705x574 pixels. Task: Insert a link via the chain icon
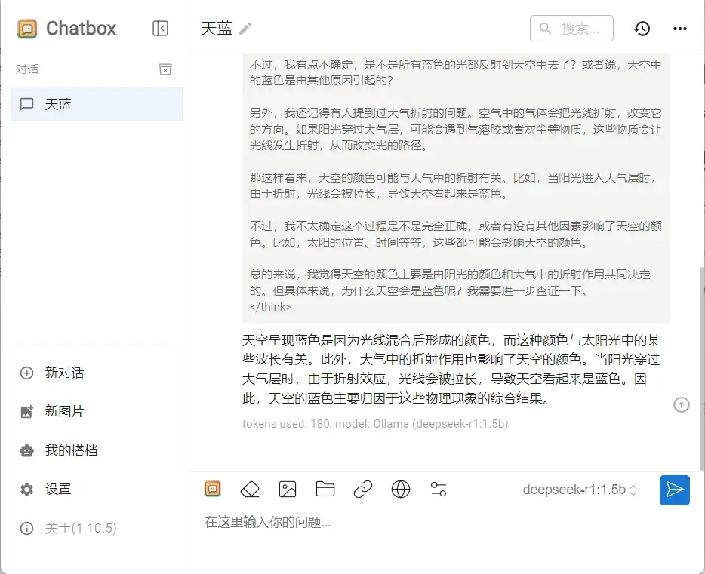point(362,490)
